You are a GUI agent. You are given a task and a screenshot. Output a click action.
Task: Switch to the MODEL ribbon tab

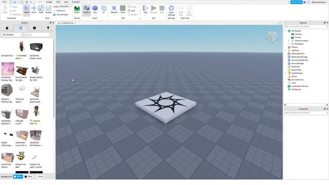pos(49,2)
